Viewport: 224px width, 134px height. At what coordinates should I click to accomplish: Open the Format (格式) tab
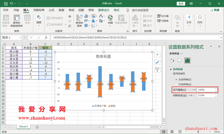click(116, 10)
